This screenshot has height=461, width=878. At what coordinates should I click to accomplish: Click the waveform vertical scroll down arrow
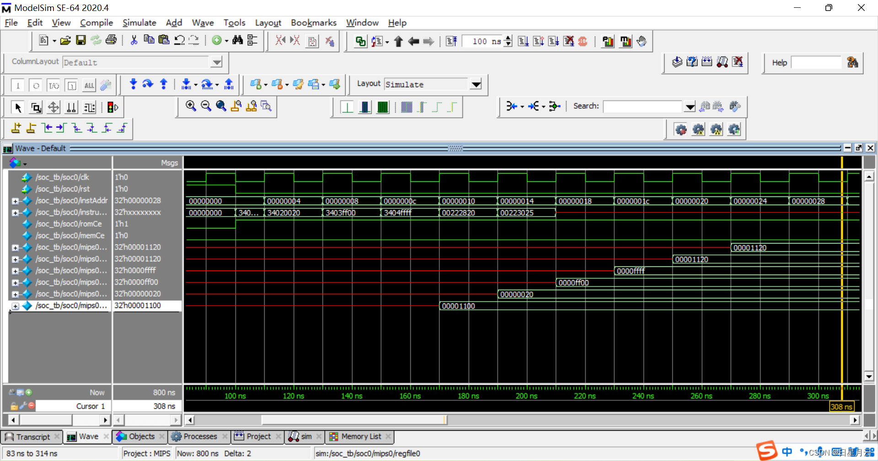pyautogui.click(x=869, y=376)
